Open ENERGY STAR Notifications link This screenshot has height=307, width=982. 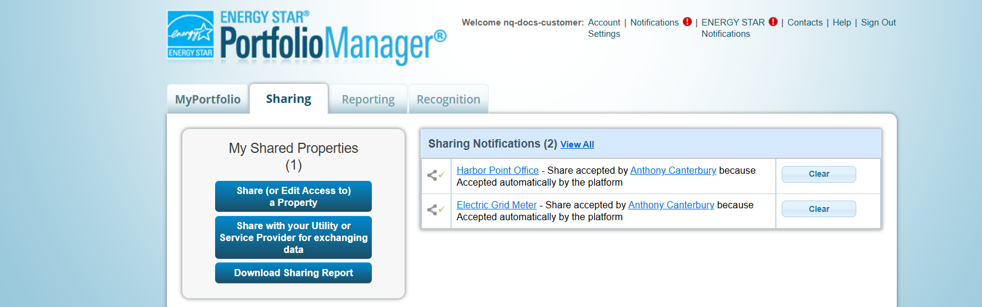pos(733,28)
